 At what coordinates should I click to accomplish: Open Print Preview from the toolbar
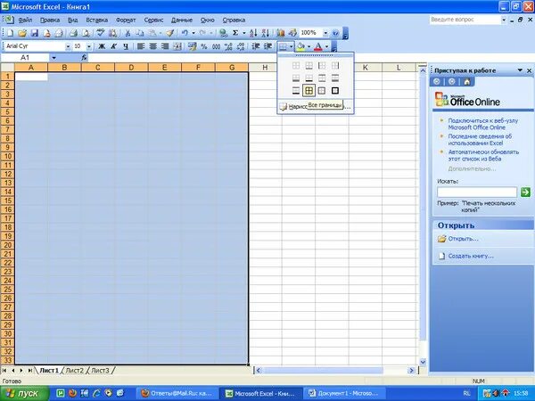pos(86,33)
